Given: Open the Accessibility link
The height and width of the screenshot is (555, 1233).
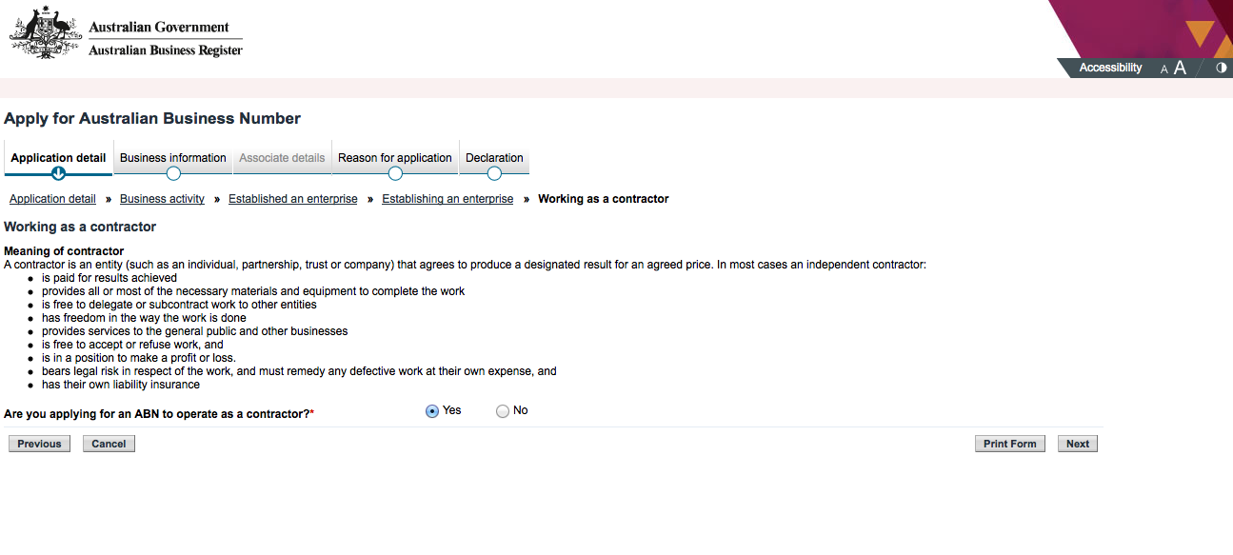Looking at the screenshot, I should coord(1110,68).
